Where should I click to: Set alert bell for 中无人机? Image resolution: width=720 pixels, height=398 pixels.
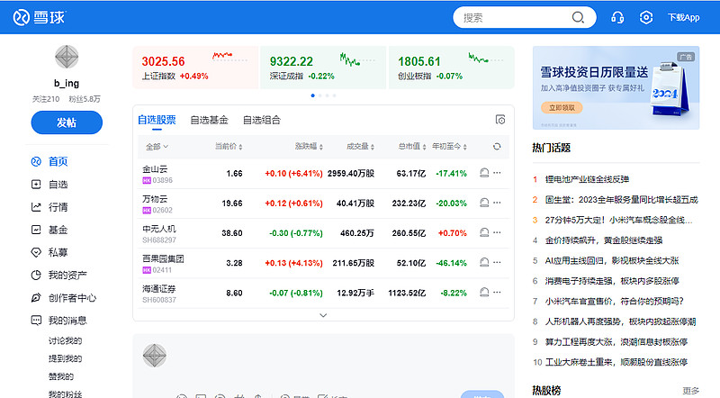tap(484, 232)
